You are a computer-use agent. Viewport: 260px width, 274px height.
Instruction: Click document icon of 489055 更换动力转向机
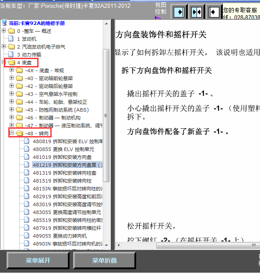[x=27, y=235]
